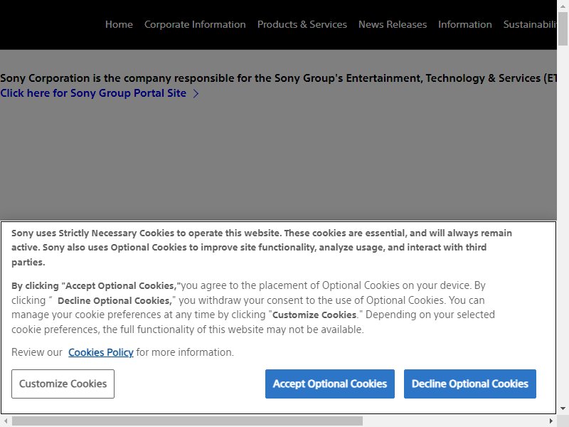Select Products & Services in the nav bar

(x=302, y=24)
